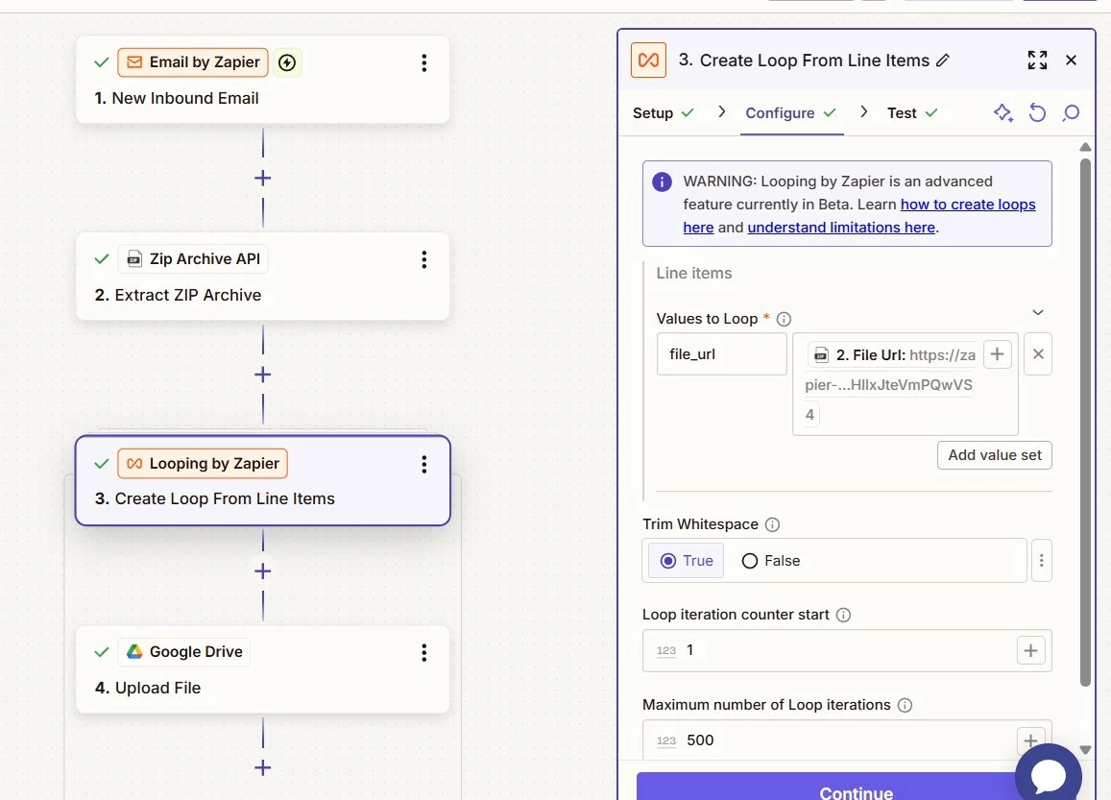Screen dimensions: 1111x800
Task: Open three-dot menu on Zip Archive API step
Action: click(423, 259)
